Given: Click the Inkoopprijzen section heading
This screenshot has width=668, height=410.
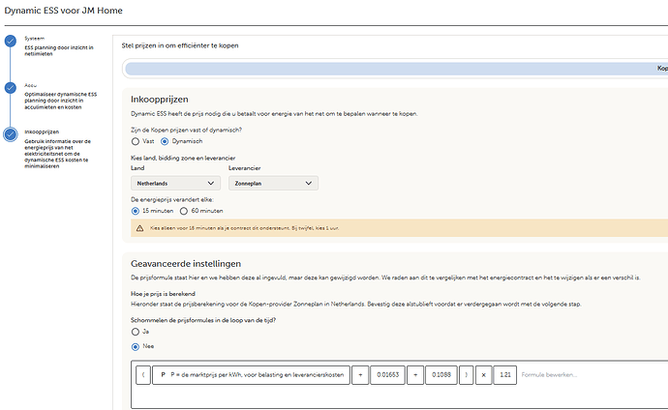Looking at the screenshot, I should tap(160, 100).
